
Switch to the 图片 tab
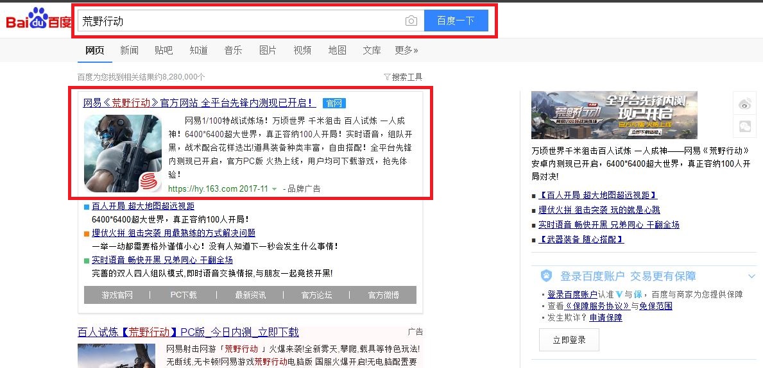pyautogui.click(x=268, y=50)
